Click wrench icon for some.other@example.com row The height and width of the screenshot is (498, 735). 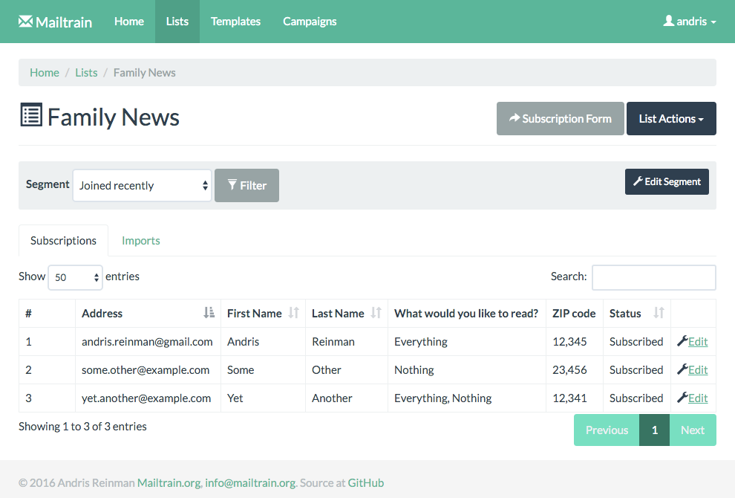(x=682, y=369)
